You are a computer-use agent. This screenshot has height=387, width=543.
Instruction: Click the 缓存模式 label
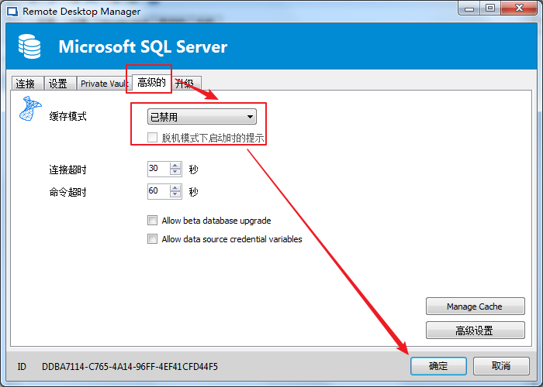(68, 116)
